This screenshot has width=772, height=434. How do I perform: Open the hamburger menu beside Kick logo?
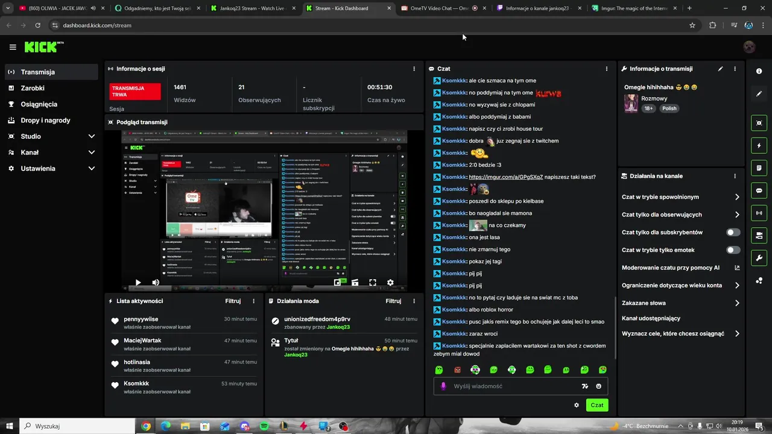[13, 47]
